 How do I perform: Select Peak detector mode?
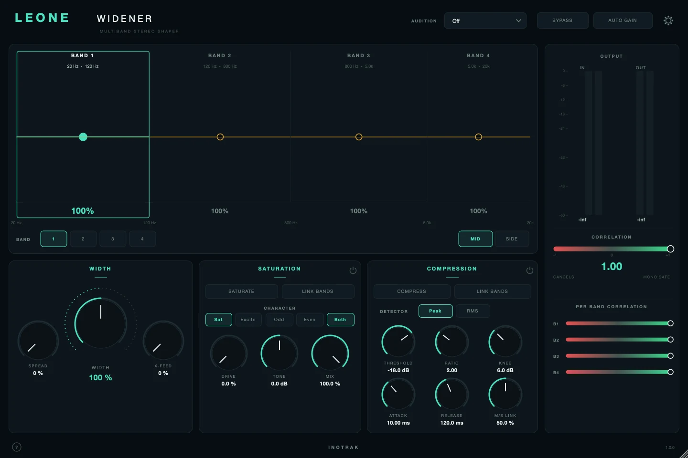click(x=435, y=311)
